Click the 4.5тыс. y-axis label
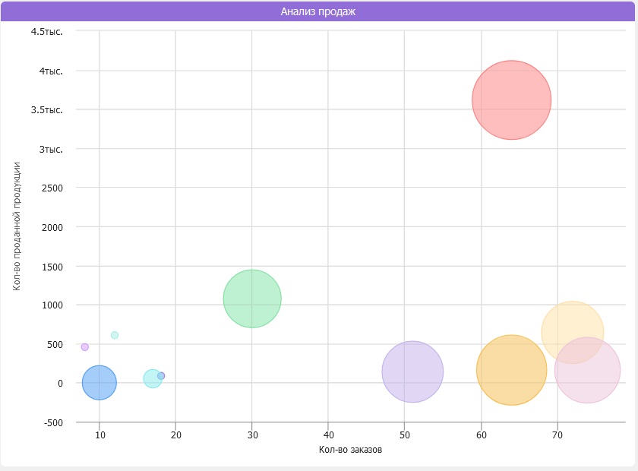Image resolution: width=638 pixels, height=471 pixels. click(x=47, y=32)
